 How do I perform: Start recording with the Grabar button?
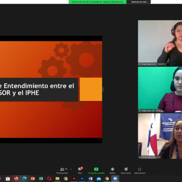[x=112, y=171]
